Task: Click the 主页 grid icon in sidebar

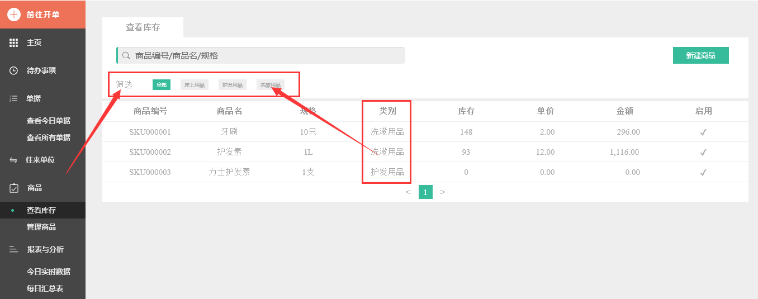Action: tap(14, 42)
